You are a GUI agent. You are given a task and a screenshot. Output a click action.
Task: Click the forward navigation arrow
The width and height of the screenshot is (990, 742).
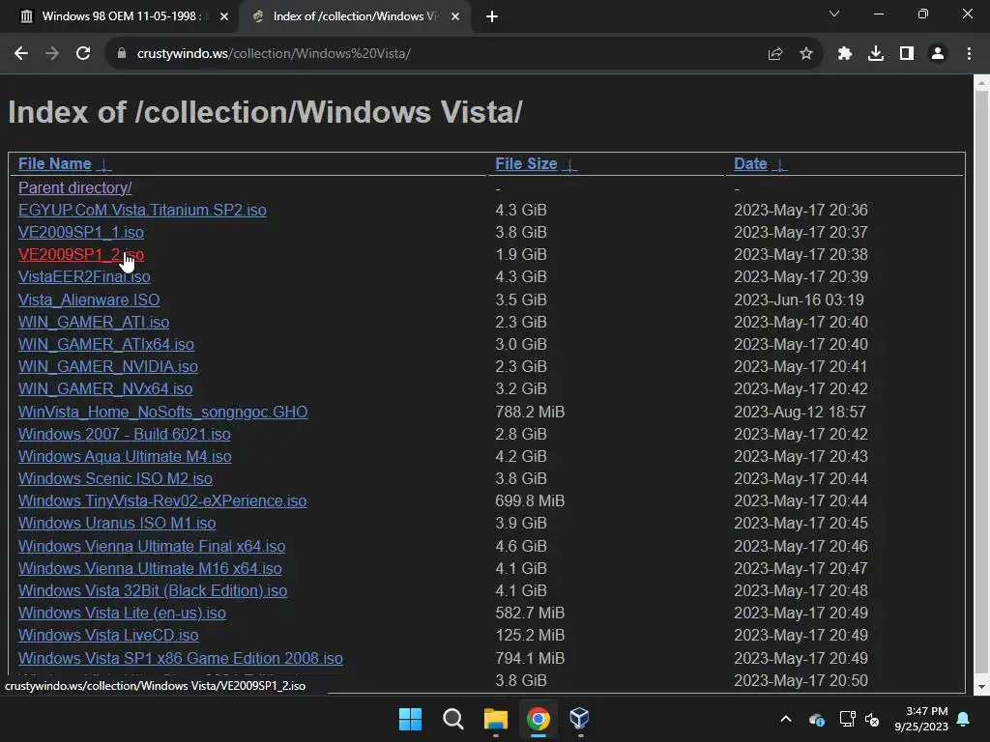tap(52, 54)
